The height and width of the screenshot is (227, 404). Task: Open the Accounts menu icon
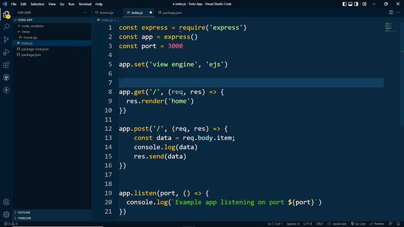6,202
